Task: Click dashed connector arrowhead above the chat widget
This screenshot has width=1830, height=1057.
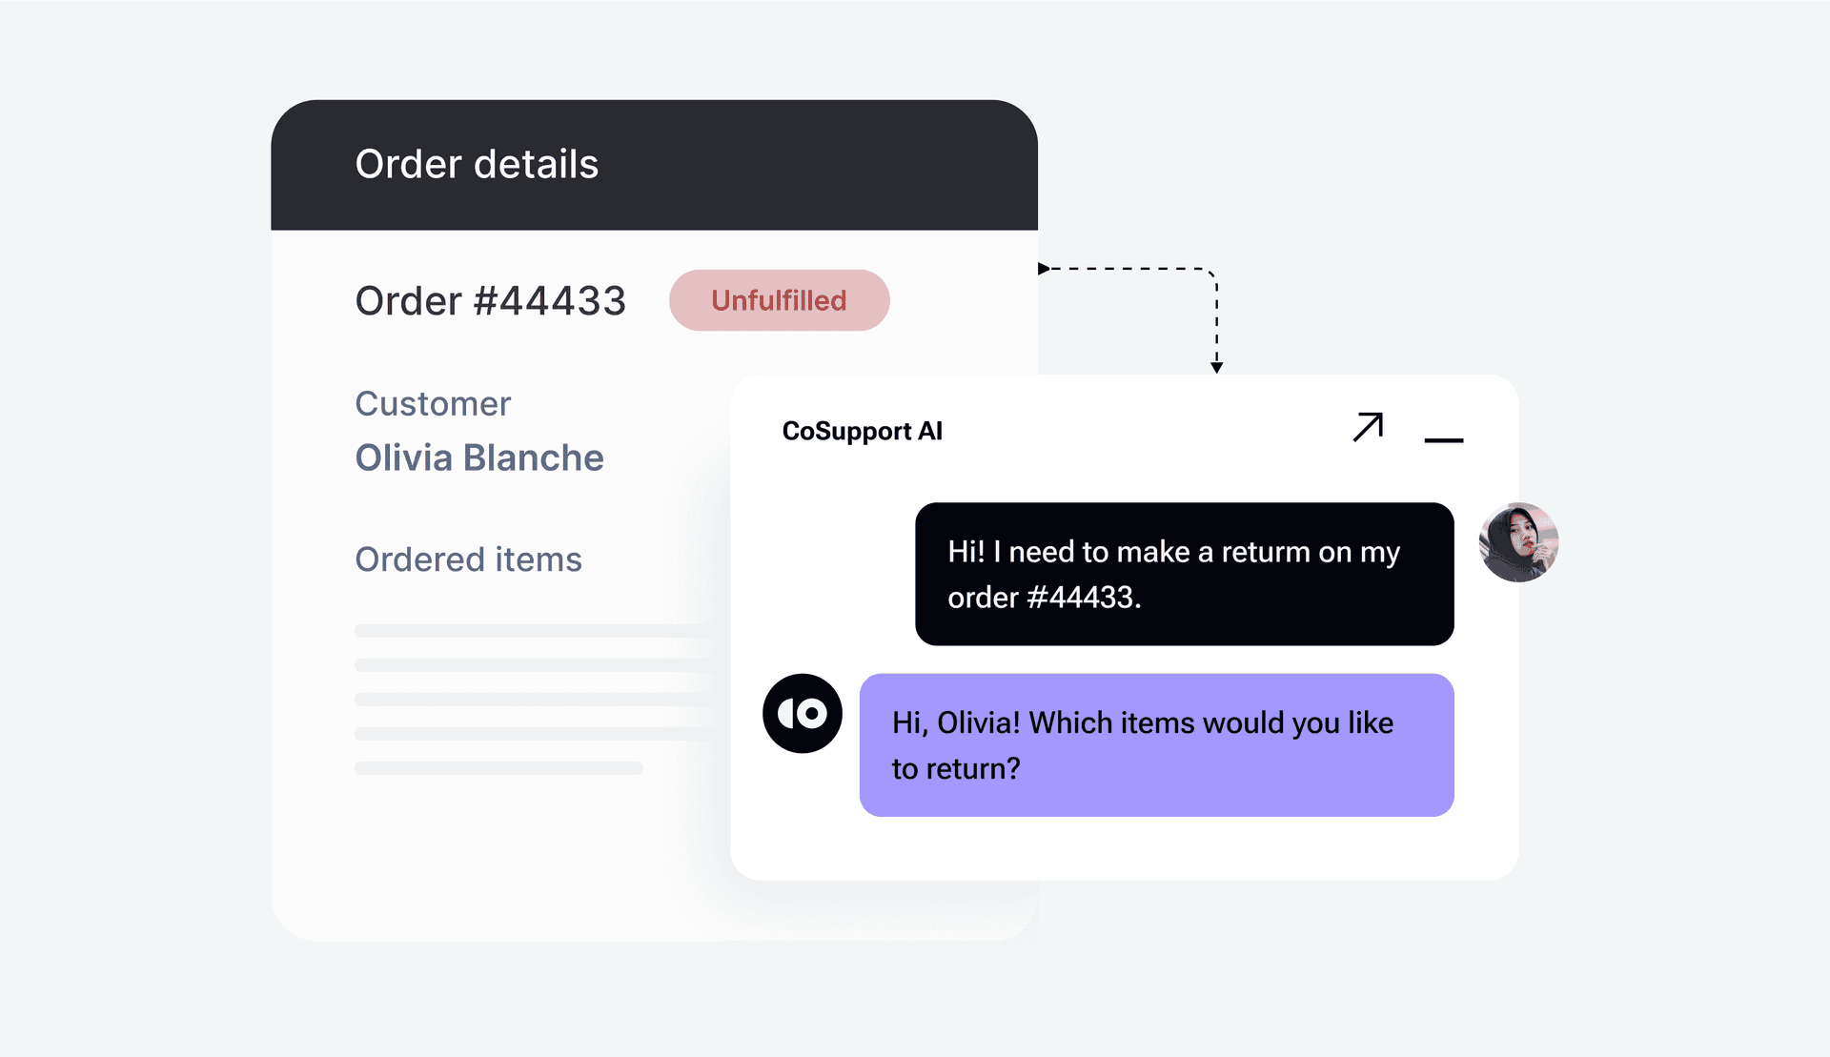Action: (1216, 367)
